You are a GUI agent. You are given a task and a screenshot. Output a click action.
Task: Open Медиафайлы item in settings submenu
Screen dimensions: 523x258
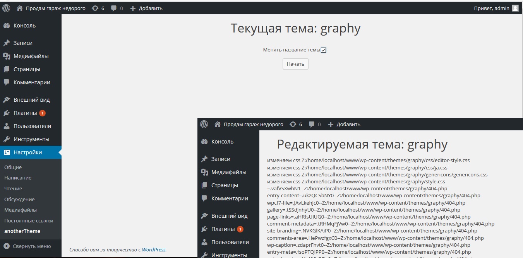pyautogui.click(x=21, y=210)
